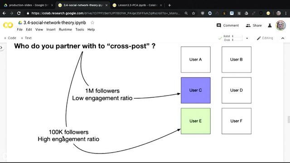The width and height of the screenshot is (290, 163).
Task: Collapse the header with chevron up
Action: pos(283,38)
